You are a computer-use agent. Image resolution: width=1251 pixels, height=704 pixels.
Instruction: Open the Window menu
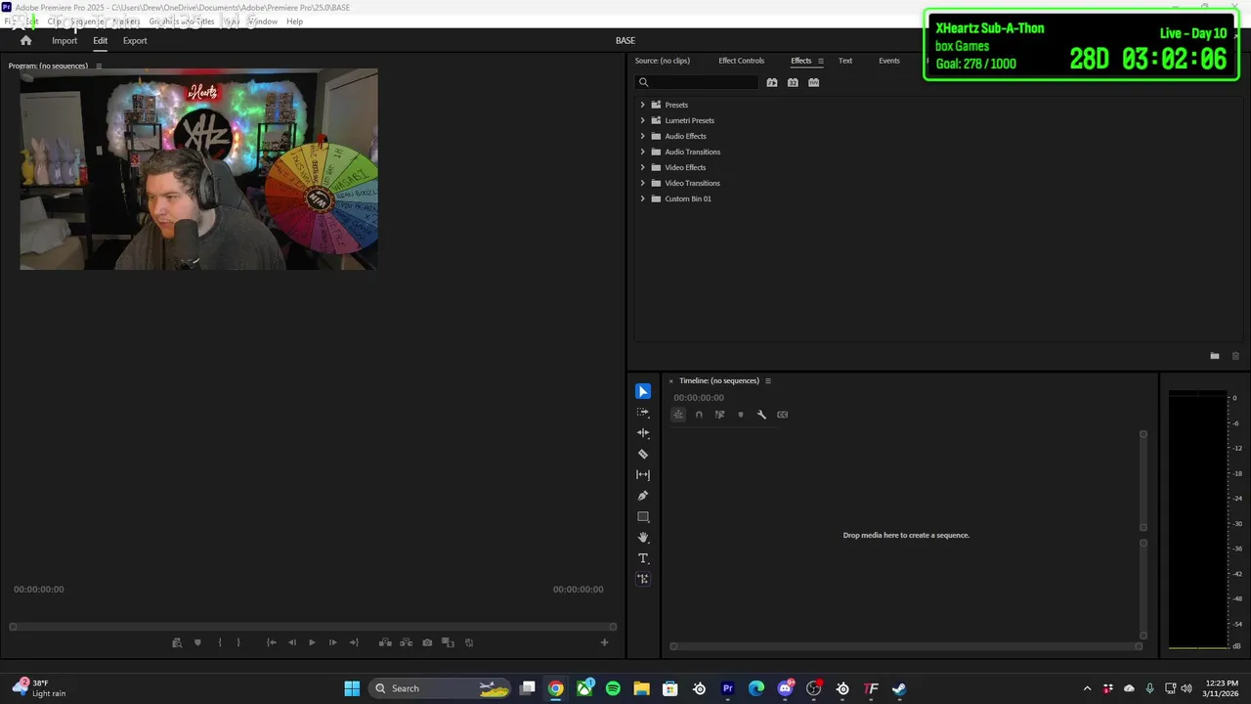[263, 22]
